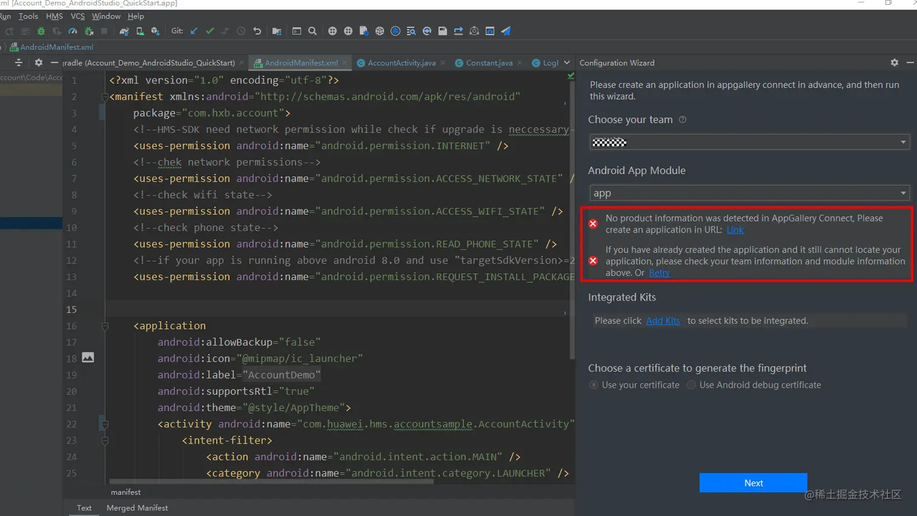Image resolution: width=917 pixels, height=516 pixels.
Task: Click project panel settings gear icon
Action: pos(38,63)
